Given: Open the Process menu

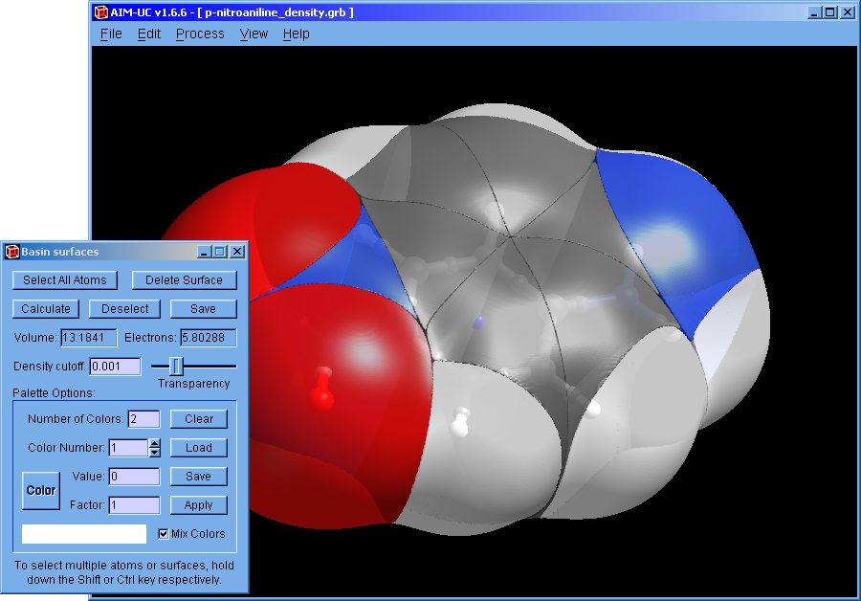Looking at the screenshot, I should [200, 33].
